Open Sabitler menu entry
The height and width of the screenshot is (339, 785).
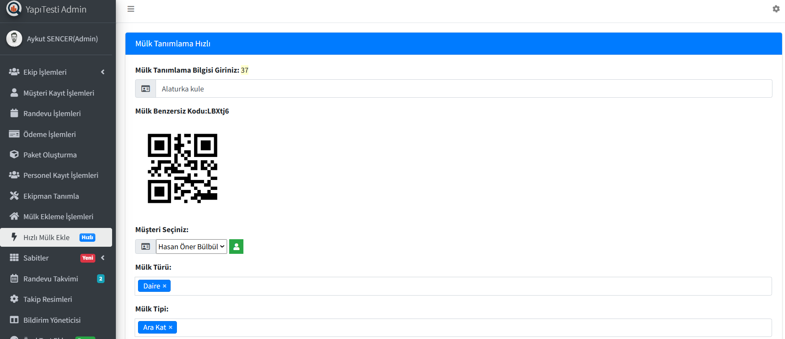(x=56, y=258)
